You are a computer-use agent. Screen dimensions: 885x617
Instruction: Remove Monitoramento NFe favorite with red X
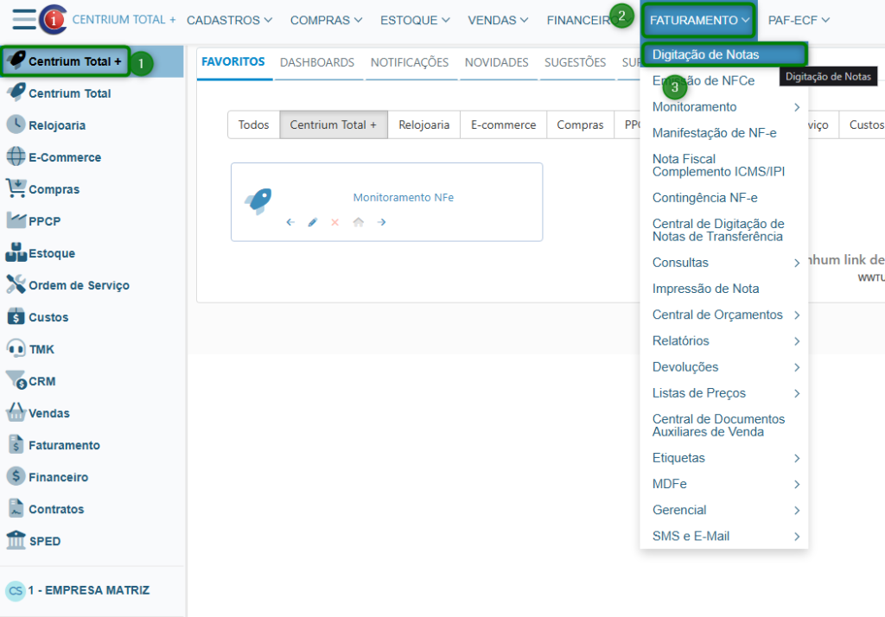pyautogui.click(x=335, y=222)
